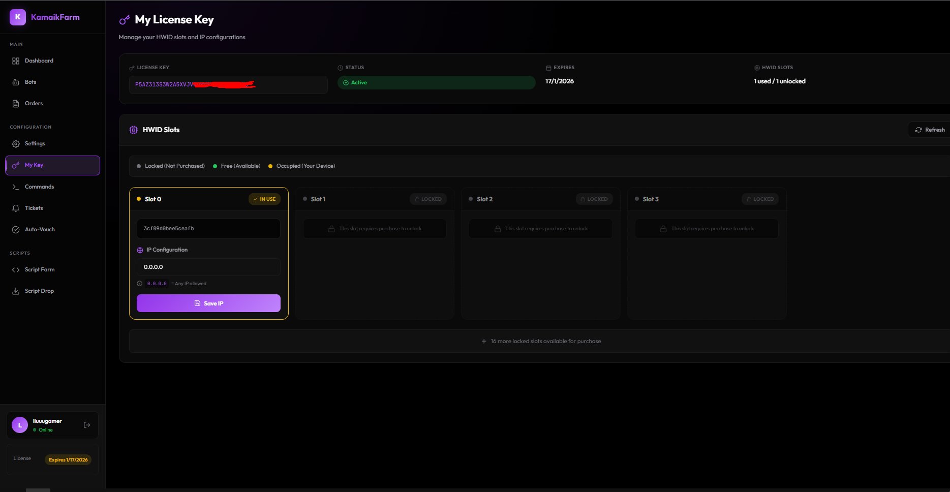Open Settings via the gear icon
The width and height of the screenshot is (950, 492).
click(x=15, y=143)
